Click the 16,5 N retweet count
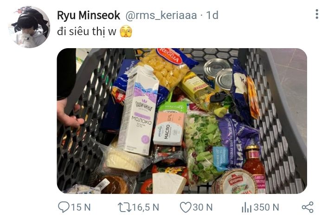Viewport: 334px width, 218px height. (x=146, y=207)
